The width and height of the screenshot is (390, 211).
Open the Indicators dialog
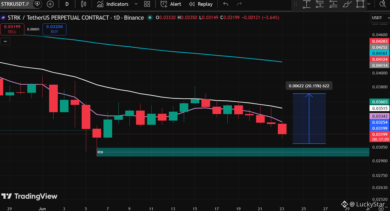(113, 4)
